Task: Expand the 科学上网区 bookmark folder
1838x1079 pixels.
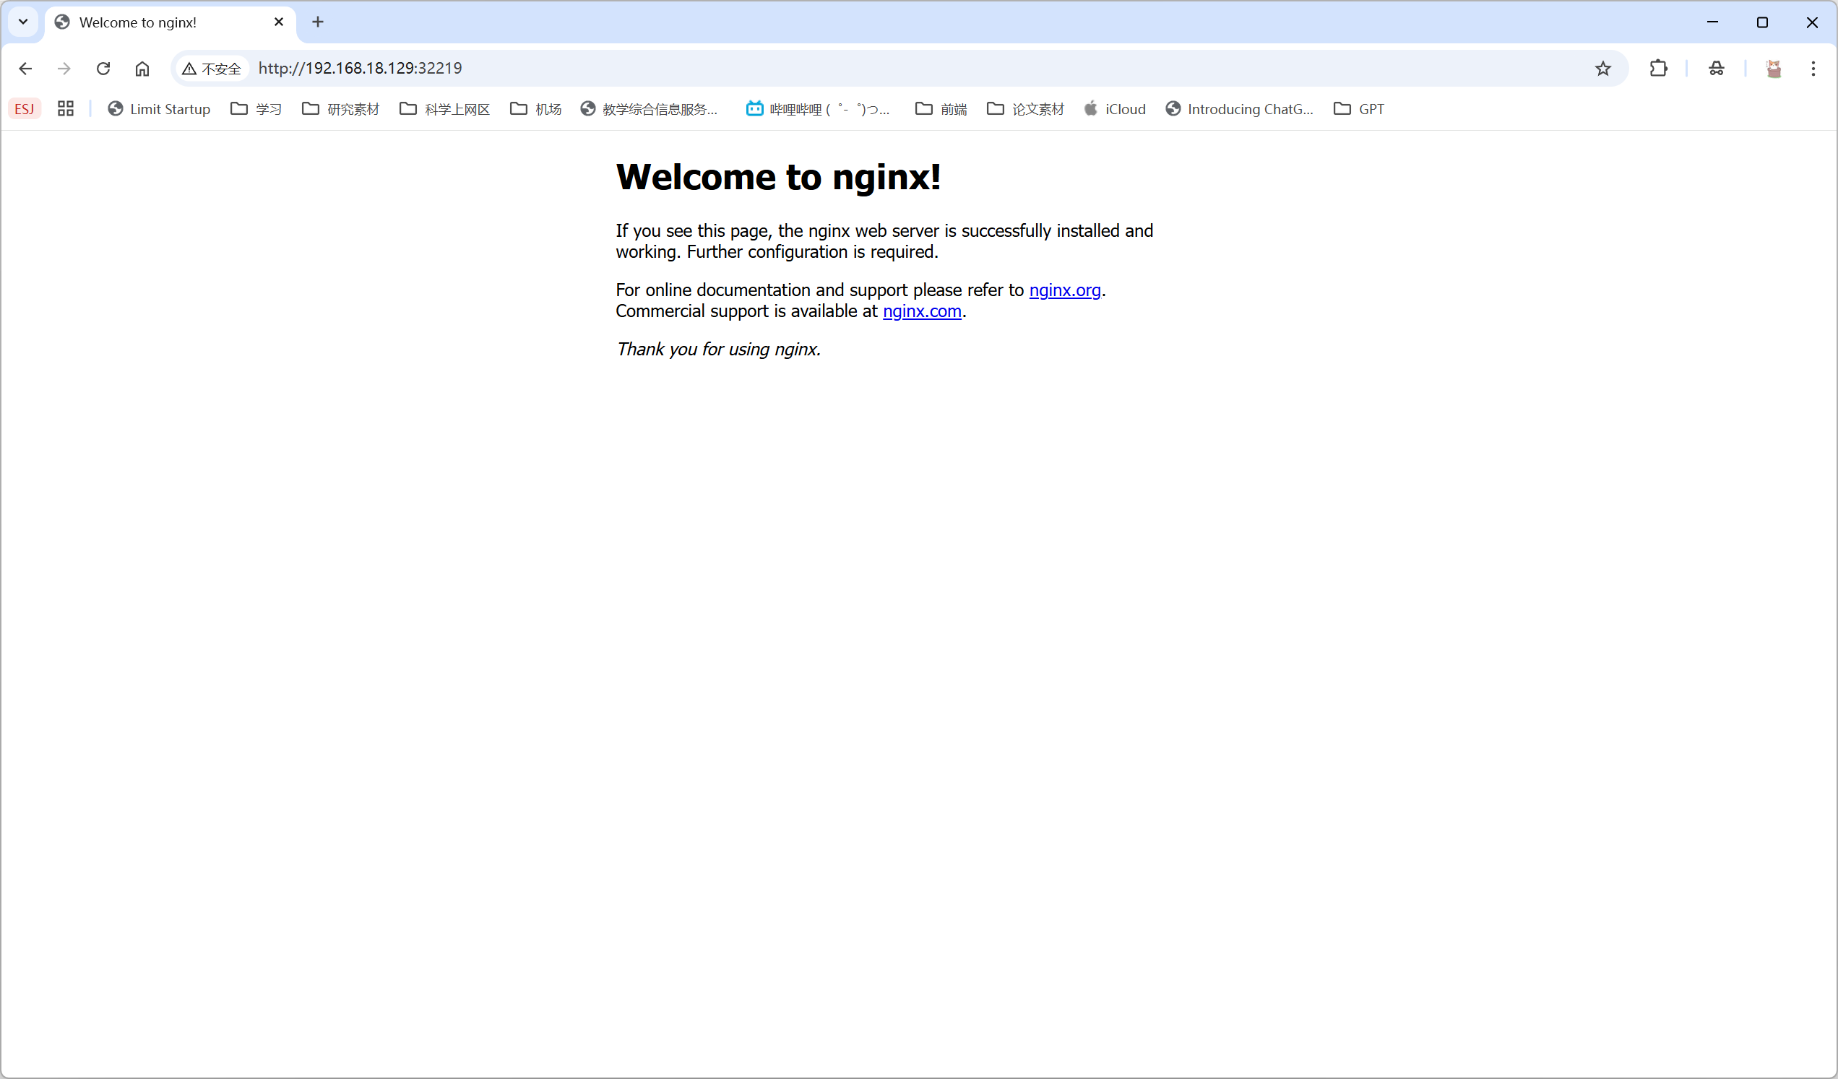Action: (445, 108)
